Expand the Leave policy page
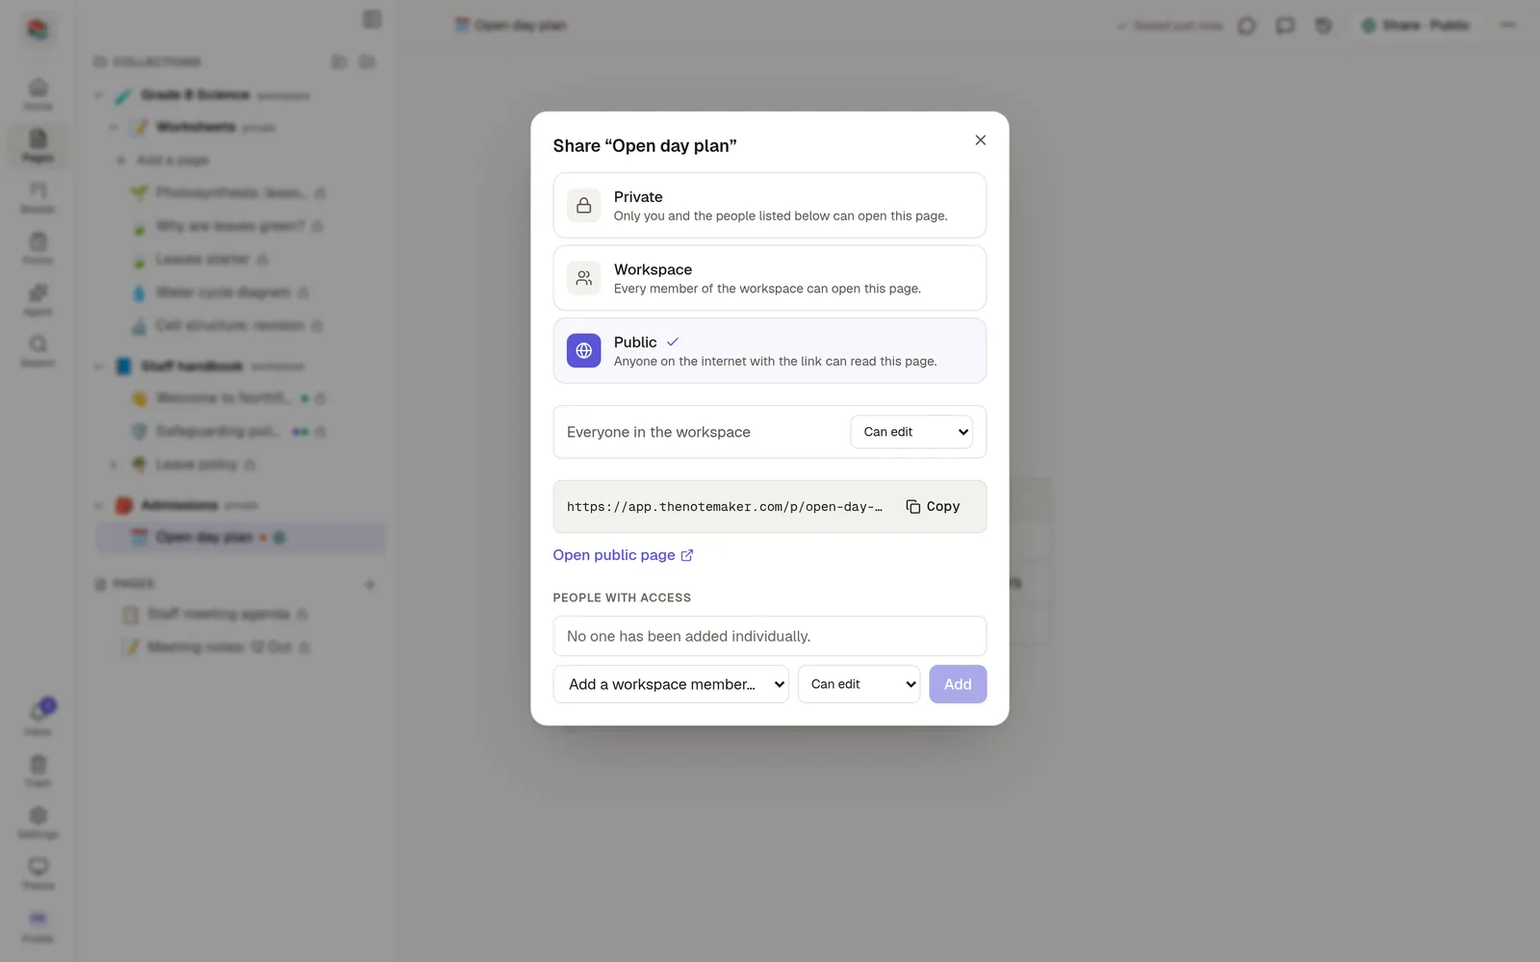Image resolution: width=1540 pixels, height=962 pixels. point(114,465)
